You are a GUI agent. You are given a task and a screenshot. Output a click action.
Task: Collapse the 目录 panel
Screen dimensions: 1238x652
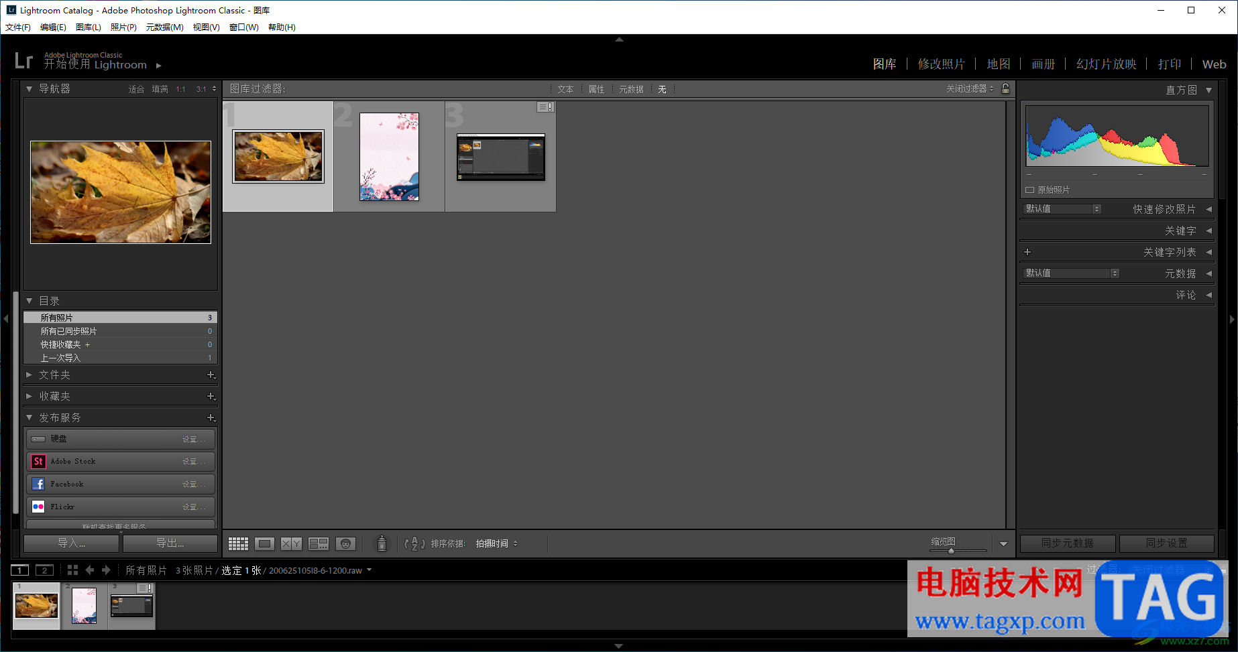click(29, 301)
